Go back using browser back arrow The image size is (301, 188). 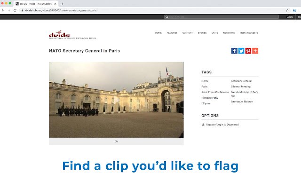pos(3,10)
